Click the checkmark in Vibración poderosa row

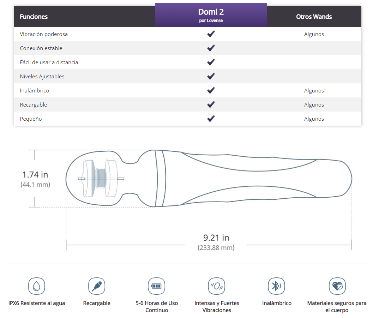coord(211,34)
